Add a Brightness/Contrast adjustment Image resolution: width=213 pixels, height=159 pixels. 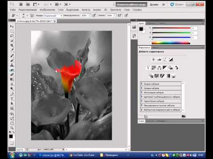click(x=154, y=60)
